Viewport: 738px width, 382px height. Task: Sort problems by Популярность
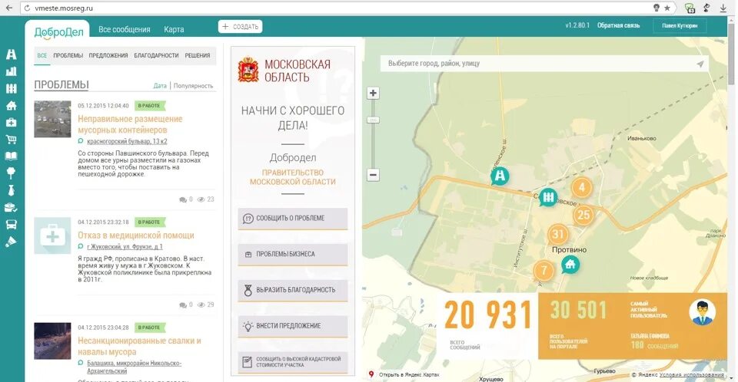pos(193,86)
